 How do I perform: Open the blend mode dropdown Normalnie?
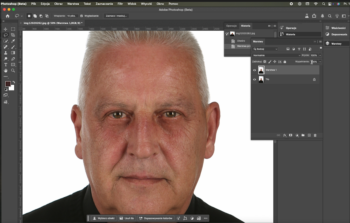point(276,55)
